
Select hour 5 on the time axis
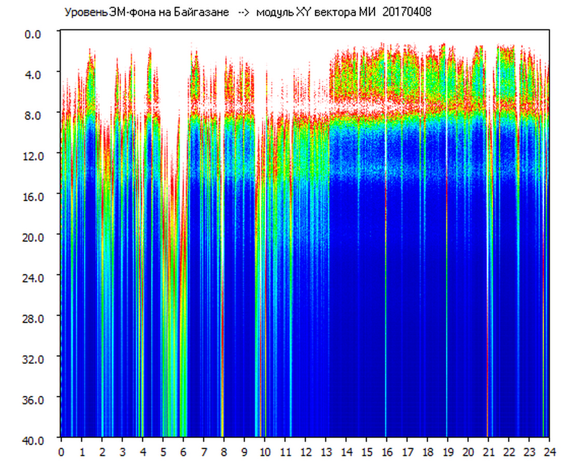[x=163, y=451]
